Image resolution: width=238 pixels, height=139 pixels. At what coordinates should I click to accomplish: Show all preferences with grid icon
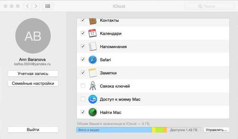(x=48, y=6)
